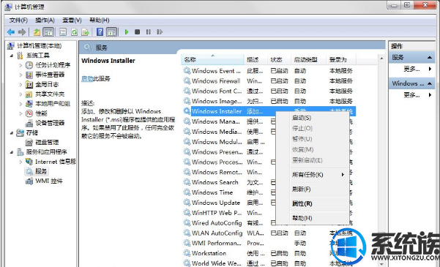Screen dimensions: 440x267
Task: Expand the 任务计划程序 node arrow
Action: (20, 65)
